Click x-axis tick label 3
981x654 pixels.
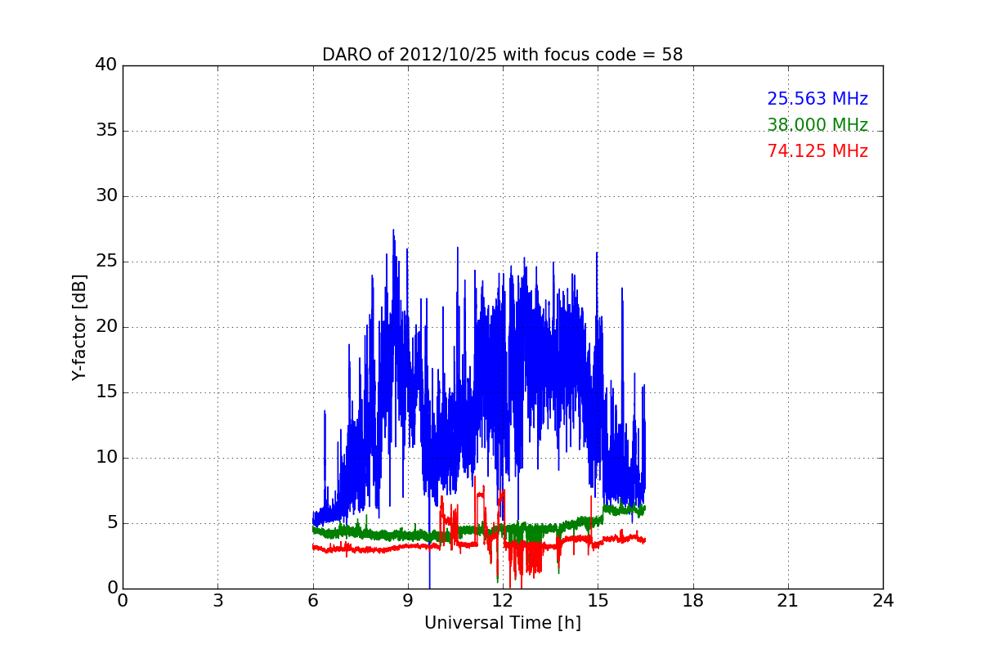coord(217,601)
